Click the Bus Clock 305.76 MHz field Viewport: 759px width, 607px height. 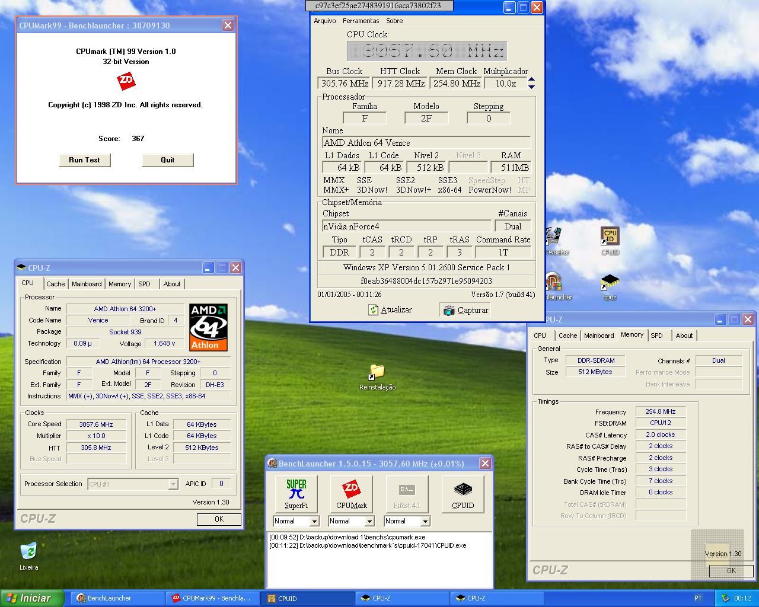pyautogui.click(x=344, y=84)
